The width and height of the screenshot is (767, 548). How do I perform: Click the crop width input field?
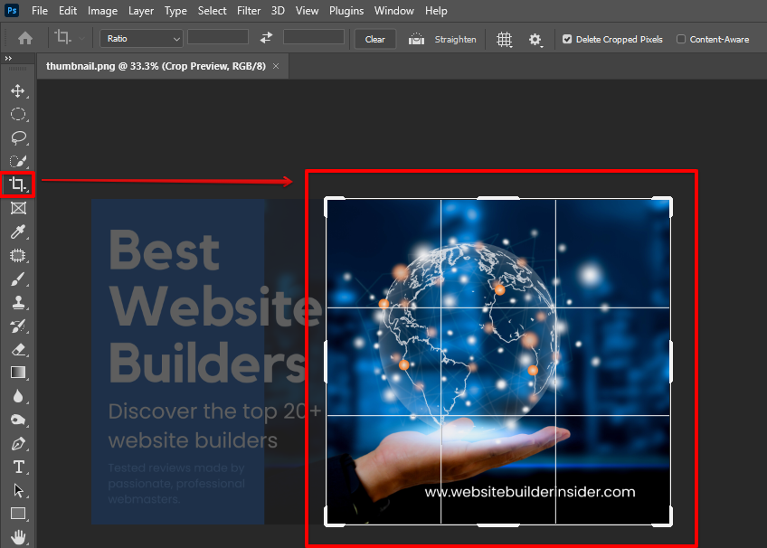[x=217, y=38]
